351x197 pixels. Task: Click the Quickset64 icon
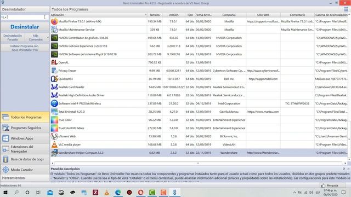54,79
